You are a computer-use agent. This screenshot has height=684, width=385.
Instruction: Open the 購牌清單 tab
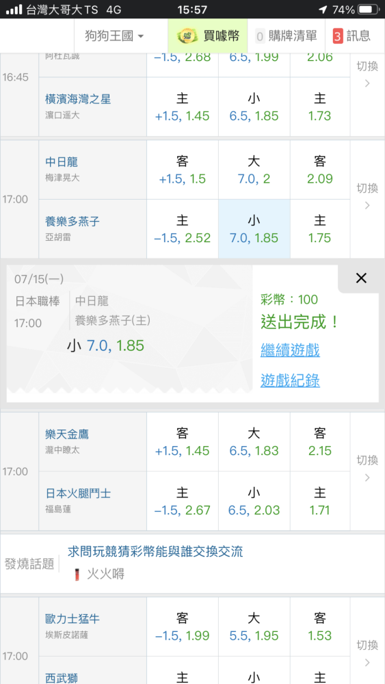(x=286, y=36)
